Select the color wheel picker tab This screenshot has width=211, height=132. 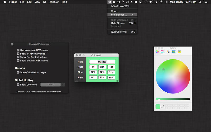click(x=157, y=52)
